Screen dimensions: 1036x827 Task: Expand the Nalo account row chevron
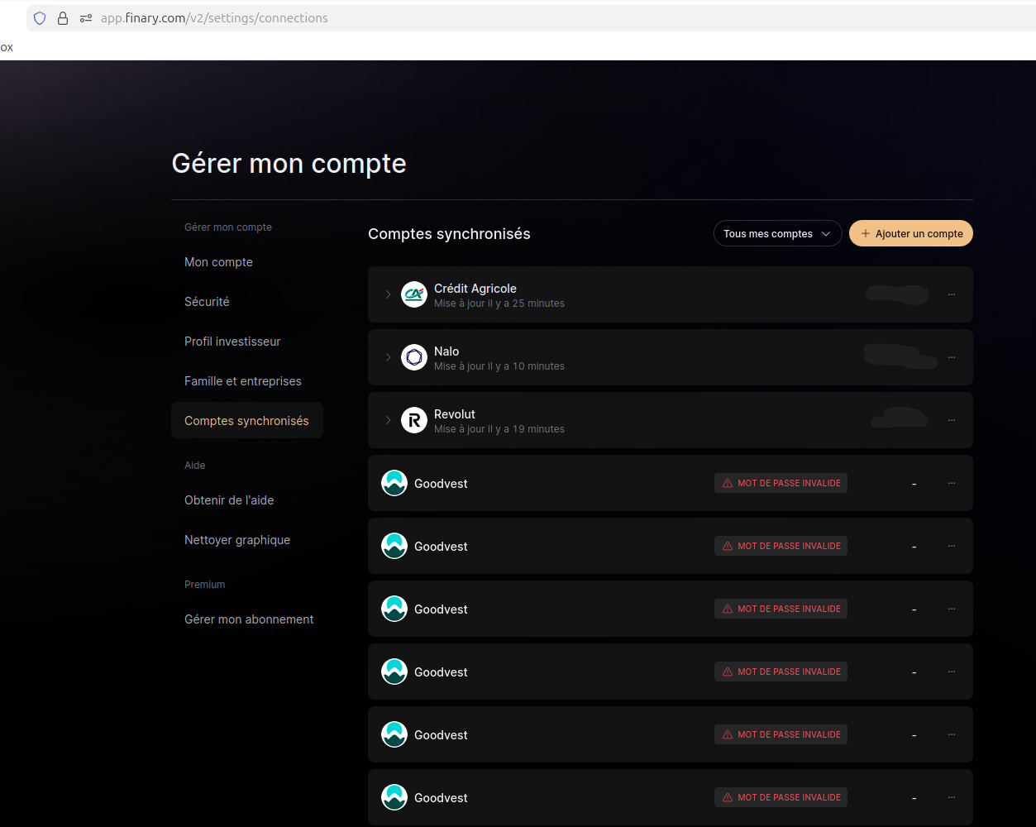tap(388, 357)
